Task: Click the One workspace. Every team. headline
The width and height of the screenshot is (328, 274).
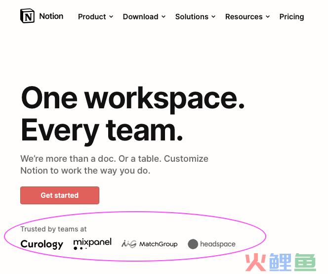Action: click(x=132, y=115)
